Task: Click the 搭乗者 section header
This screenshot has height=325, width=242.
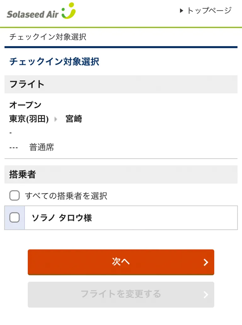Action: 22,174
